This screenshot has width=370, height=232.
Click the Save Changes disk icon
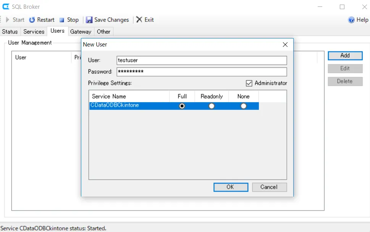click(89, 19)
